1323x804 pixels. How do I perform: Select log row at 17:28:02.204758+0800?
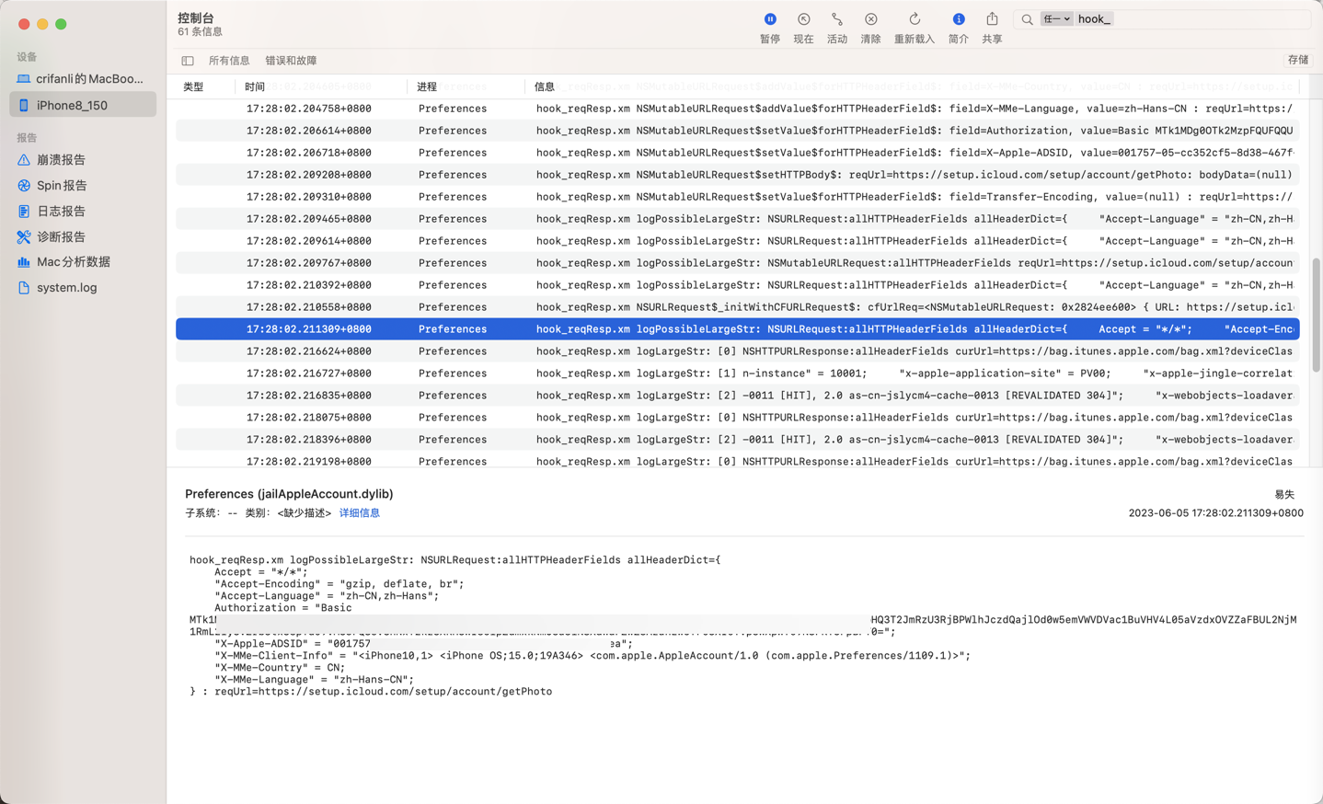738,109
